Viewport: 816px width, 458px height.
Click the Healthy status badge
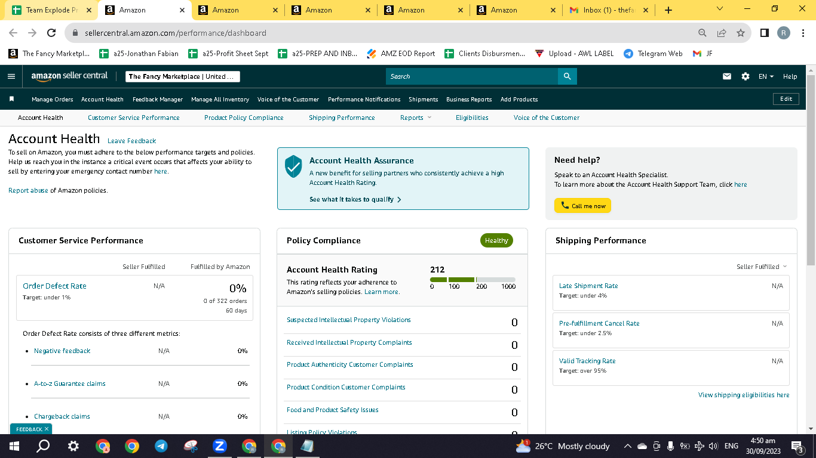pos(496,240)
